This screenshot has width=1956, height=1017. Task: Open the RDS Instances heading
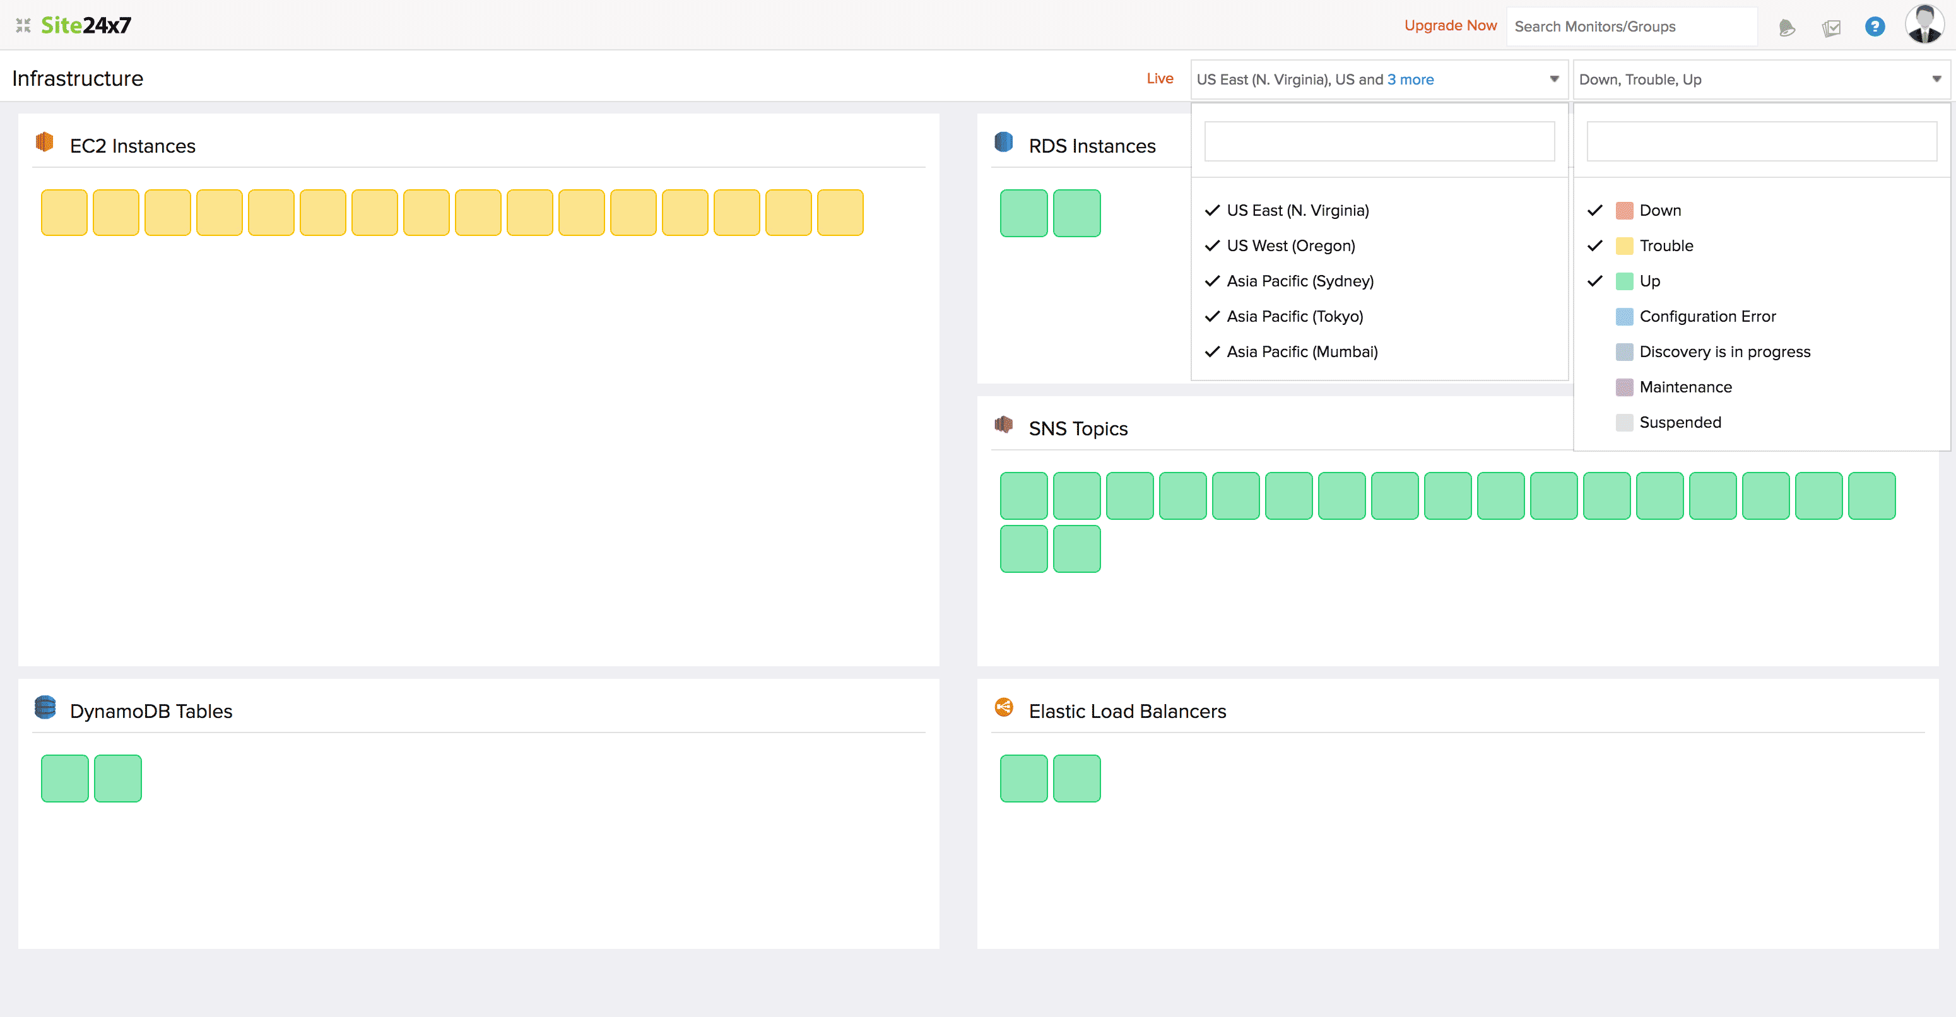[1092, 146]
